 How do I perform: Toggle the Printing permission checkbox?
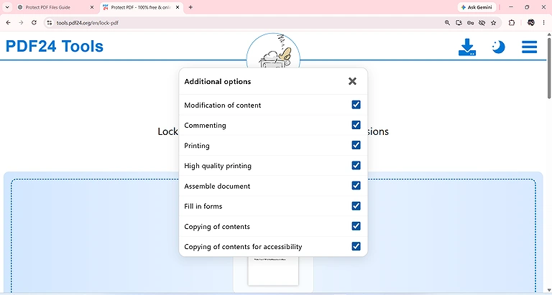click(x=356, y=145)
